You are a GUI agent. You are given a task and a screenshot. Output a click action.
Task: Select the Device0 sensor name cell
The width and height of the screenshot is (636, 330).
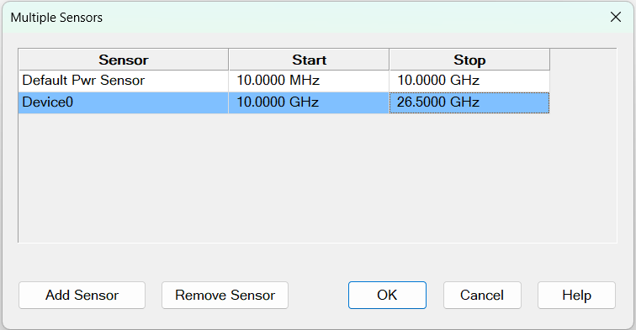pyautogui.click(x=124, y=102)
